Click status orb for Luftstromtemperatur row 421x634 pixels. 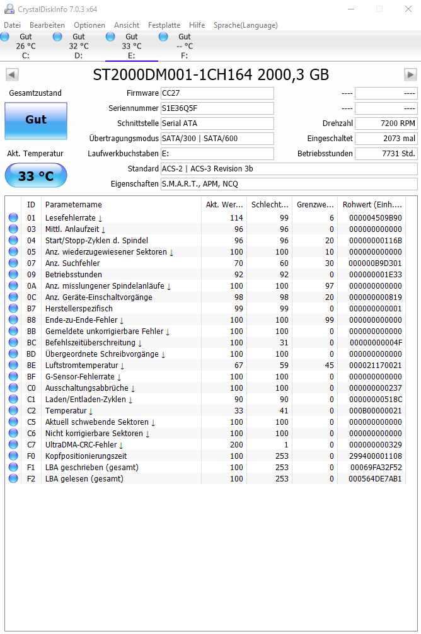[x=13, y=365]
